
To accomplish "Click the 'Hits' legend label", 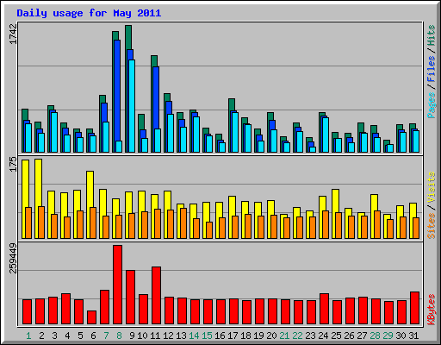I will coord(432,35).
